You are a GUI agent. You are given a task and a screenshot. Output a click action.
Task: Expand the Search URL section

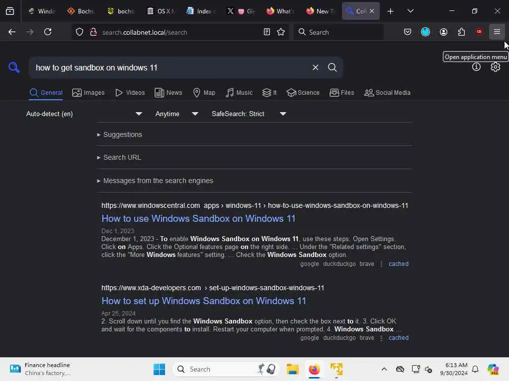[x=119, y=157]
